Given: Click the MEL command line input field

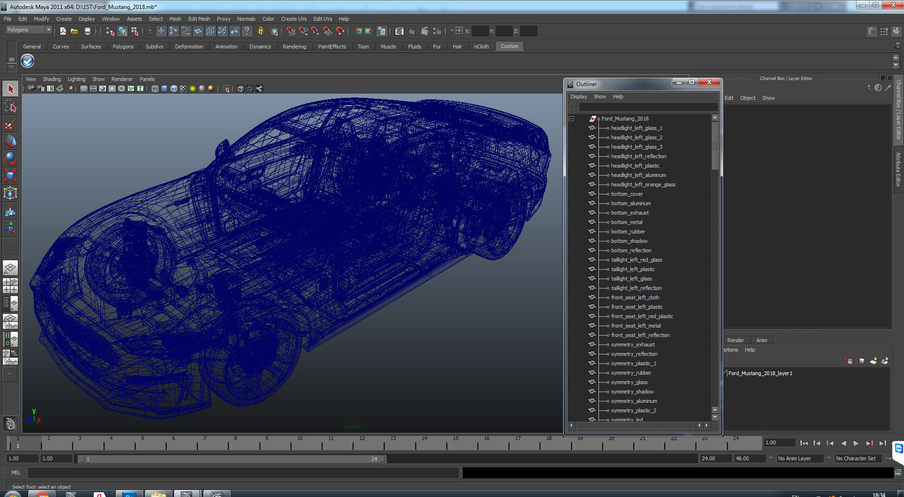Looking at the screenshot, I should pyautogui.click(x=243, y=473).
